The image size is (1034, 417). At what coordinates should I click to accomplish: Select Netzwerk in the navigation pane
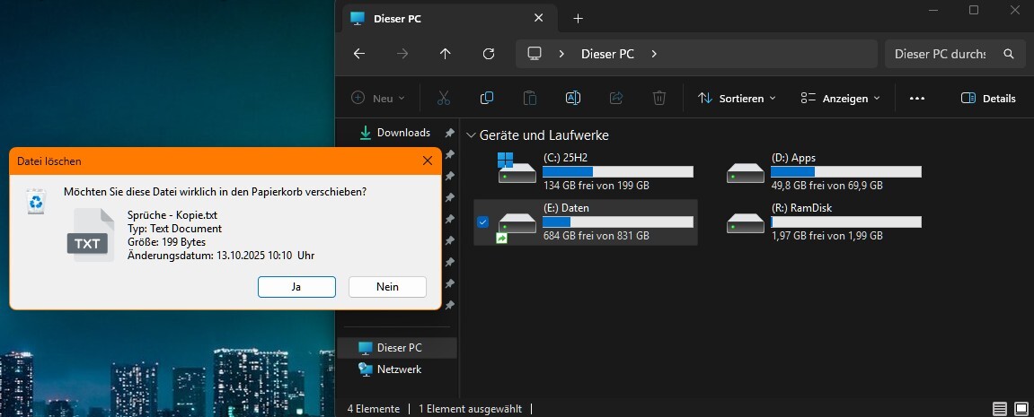[398, 369]
